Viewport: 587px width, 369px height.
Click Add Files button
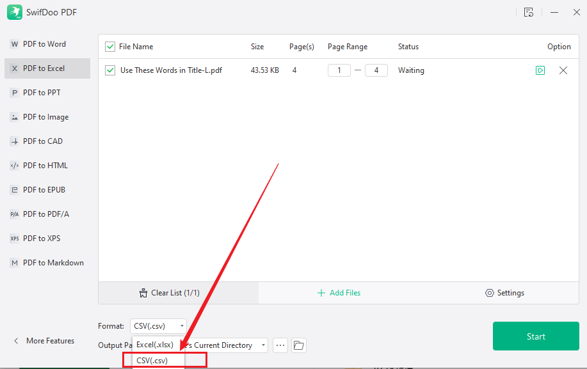[339, 293]
